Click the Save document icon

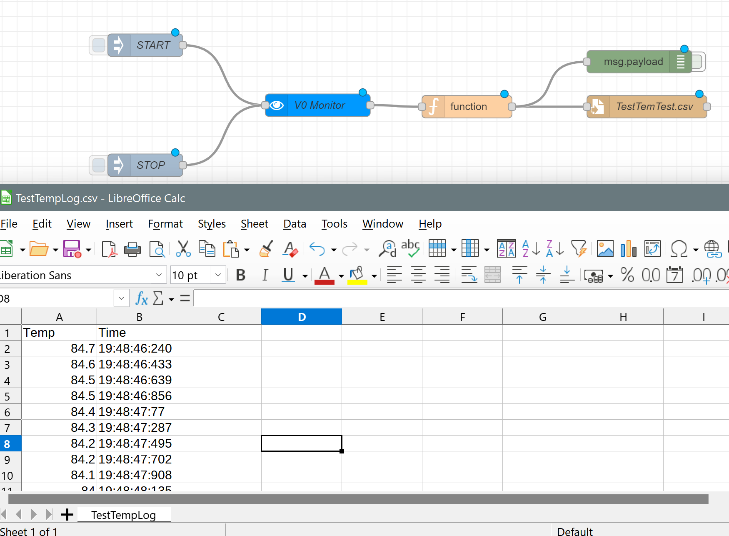click(72, 249)
